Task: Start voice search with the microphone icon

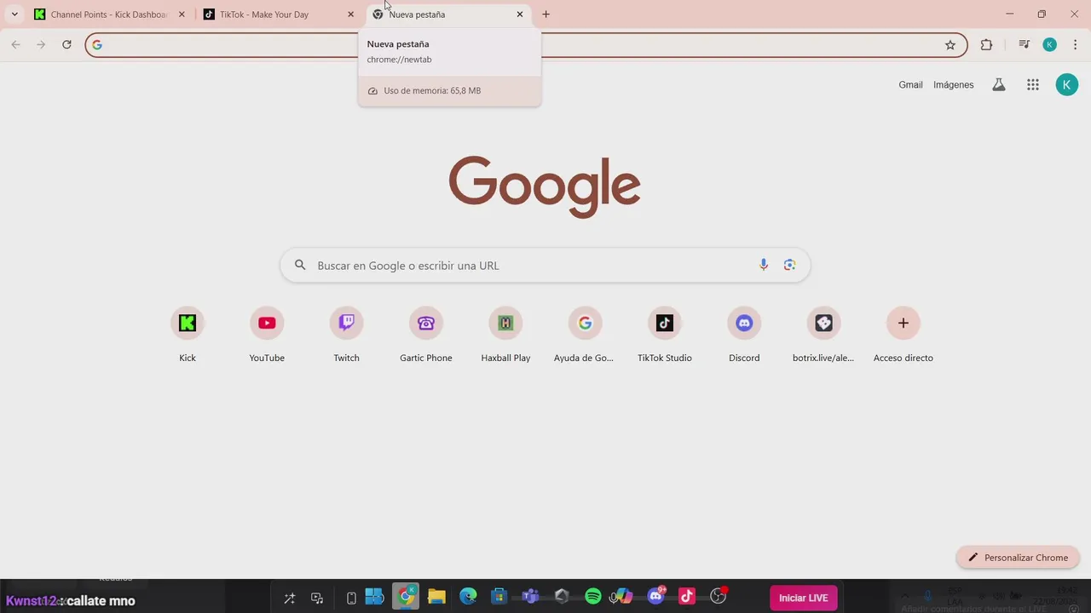Action: point(764,265)
